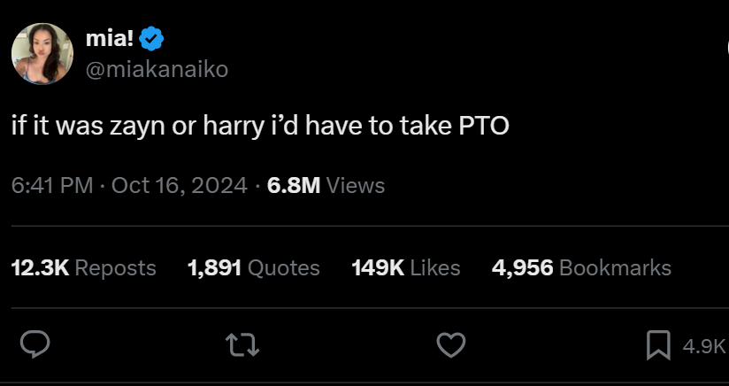
Task: Open the @miakanaiko handle link
Action: [156, 70]
